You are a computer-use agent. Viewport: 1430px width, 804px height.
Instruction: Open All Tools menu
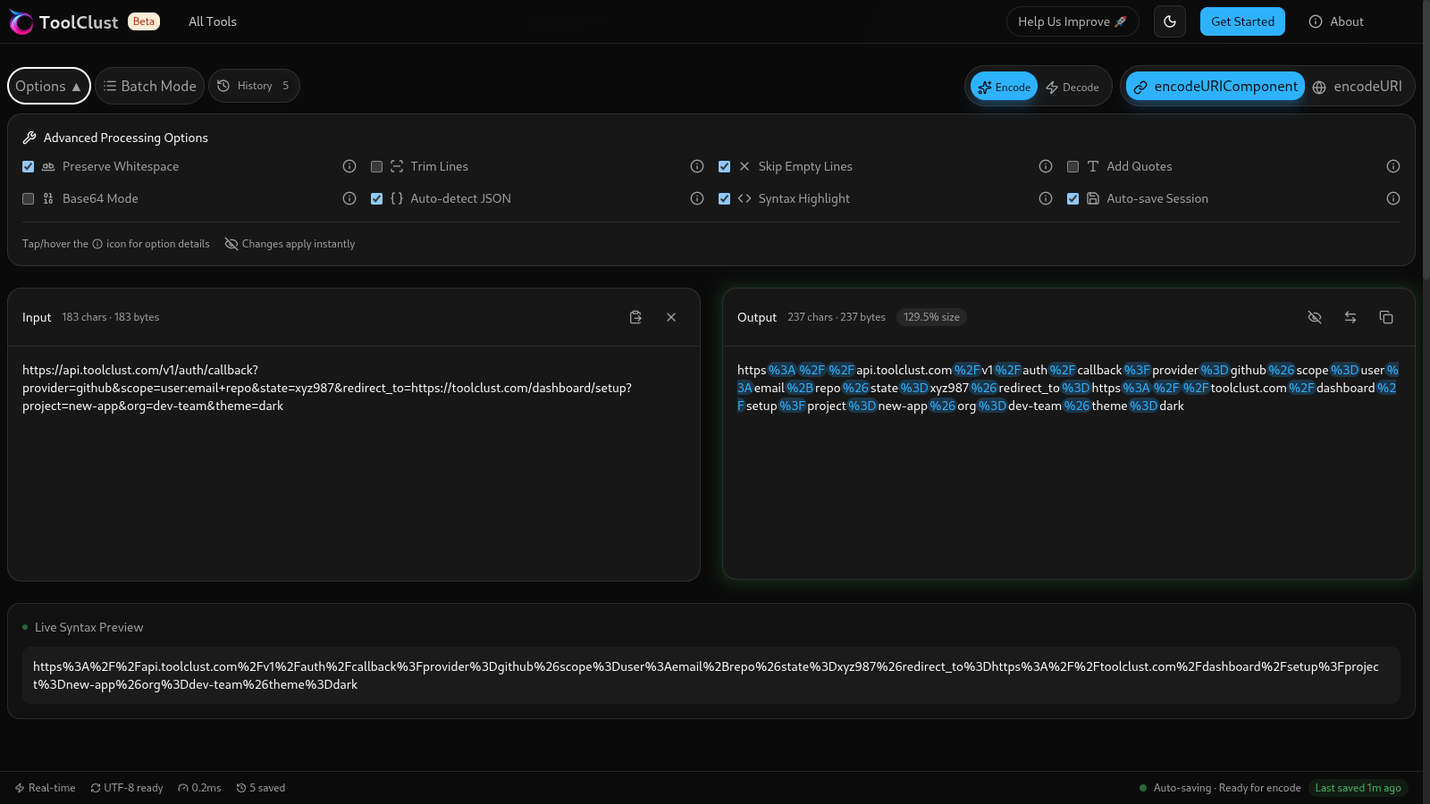point(213,21)
